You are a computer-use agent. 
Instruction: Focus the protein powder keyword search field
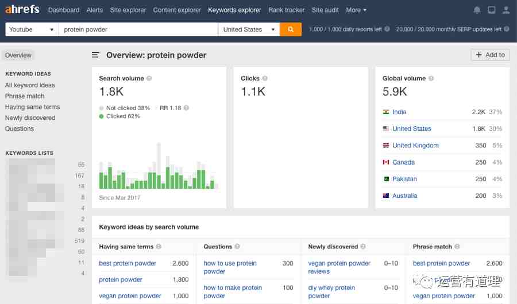[138, 29]
